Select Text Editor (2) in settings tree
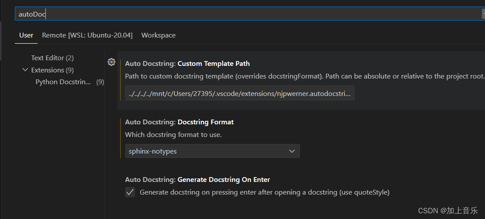This screenshot has height=219, width=485. click(52, 58)
